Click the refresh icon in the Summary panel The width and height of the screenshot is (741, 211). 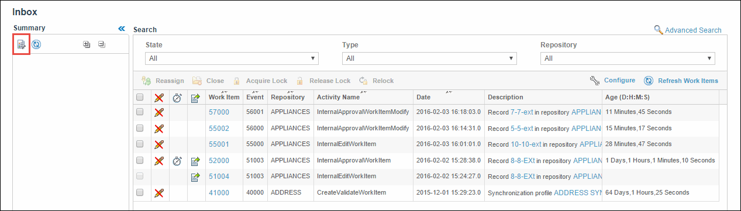[36, 44]
